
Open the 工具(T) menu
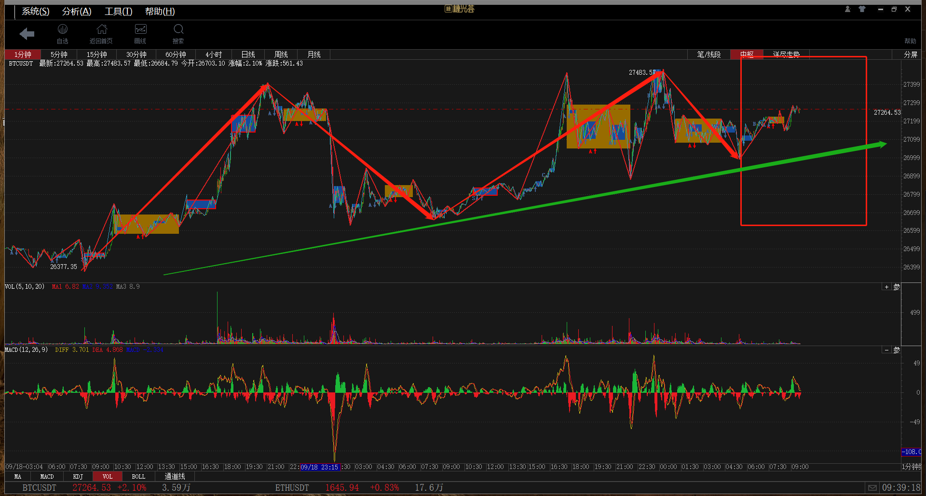point(119,12)
